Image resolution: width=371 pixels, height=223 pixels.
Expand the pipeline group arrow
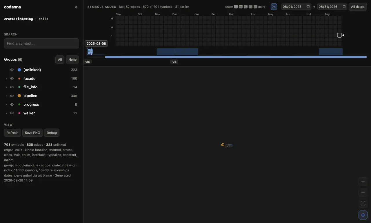click(x=6, y=96)
